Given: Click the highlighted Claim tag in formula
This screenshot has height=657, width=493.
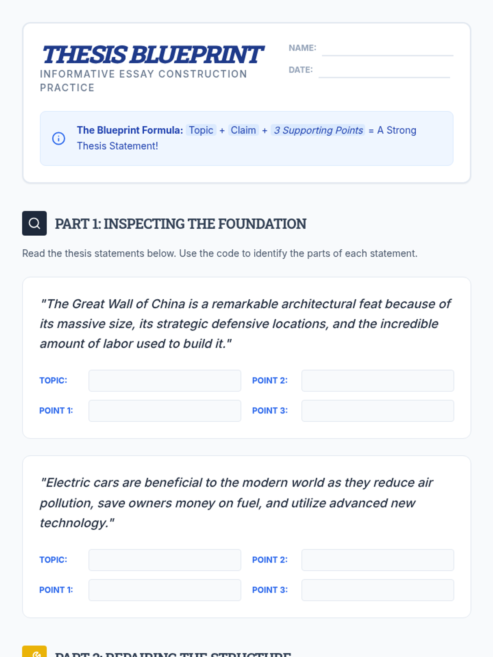Looking at the screenshot, I should (x=243, y=130).
